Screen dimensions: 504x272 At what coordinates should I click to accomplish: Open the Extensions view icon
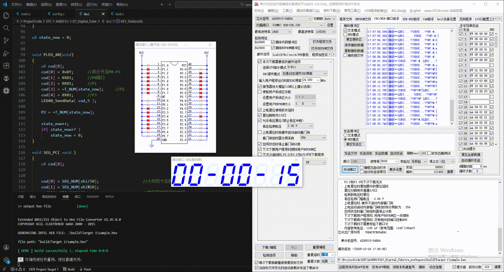click(x=6, y=66)
